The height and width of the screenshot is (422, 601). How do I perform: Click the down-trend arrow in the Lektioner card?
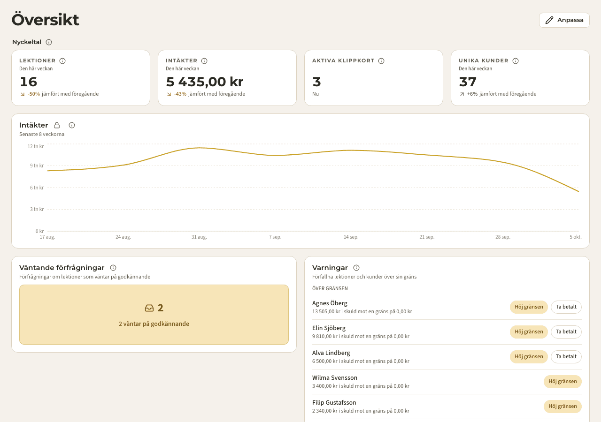pos(22,94)
